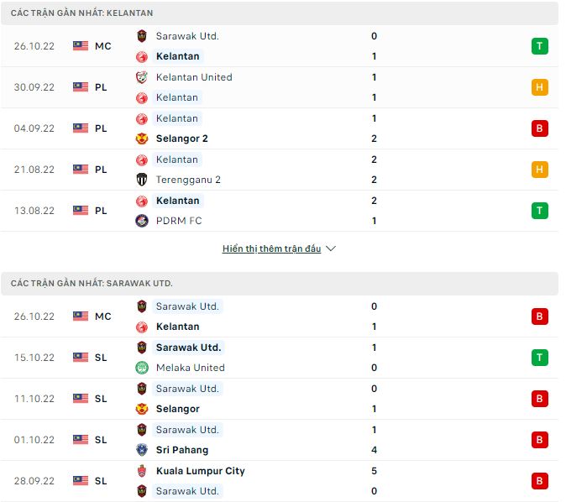Open the "Các trận gần nhất: Sarawak Utd." header

click(x=92, y=284)
